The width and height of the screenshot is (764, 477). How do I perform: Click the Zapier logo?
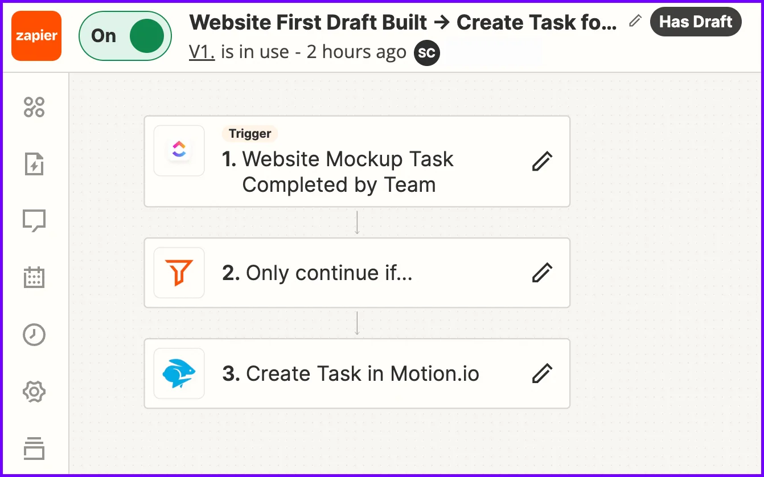click(36, 36)
